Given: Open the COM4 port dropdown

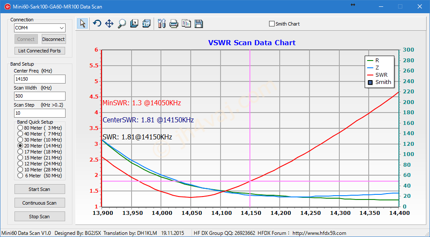Looking at the screenshot, I should [62, 28].
